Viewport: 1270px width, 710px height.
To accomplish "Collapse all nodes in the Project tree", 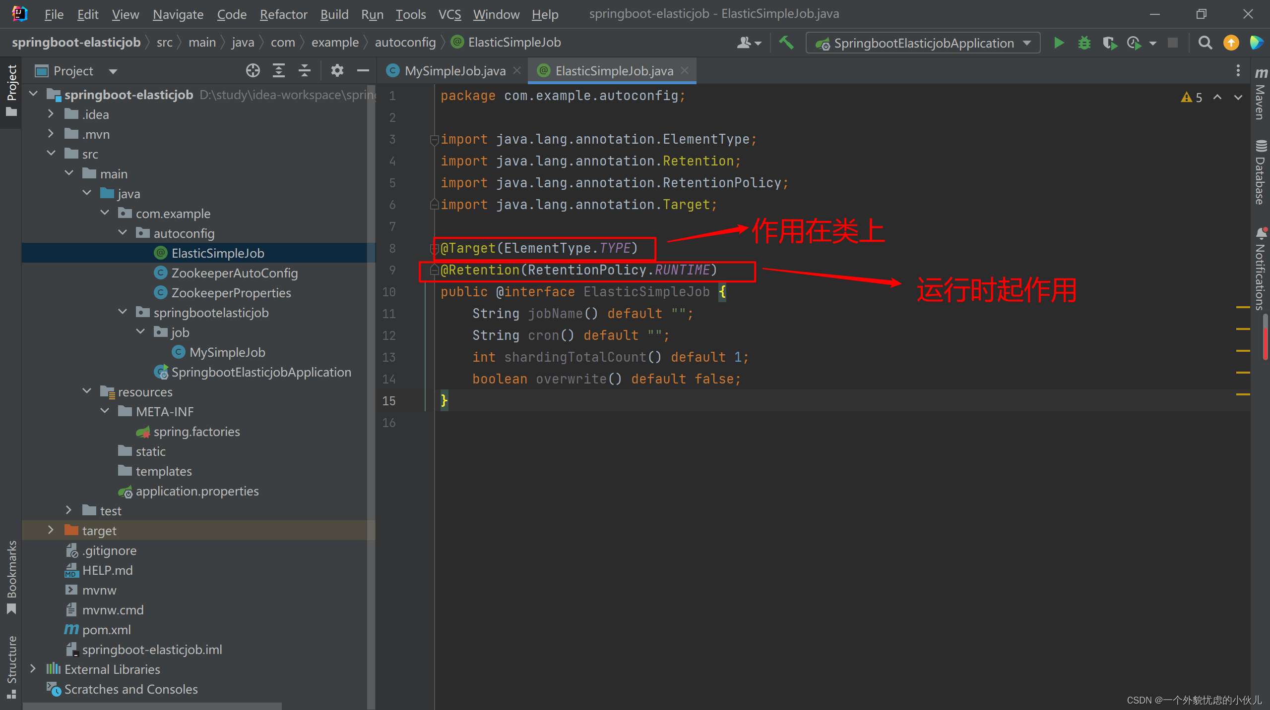I will 304,70.
